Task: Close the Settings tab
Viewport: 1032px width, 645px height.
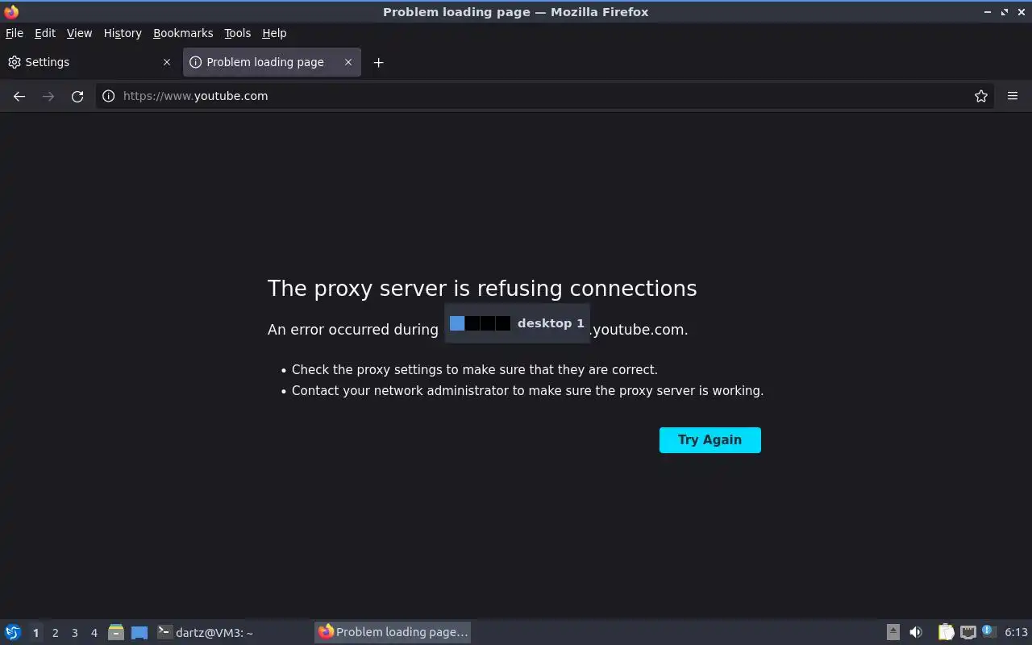Action: pyautogui.click(x=167, y=62)
